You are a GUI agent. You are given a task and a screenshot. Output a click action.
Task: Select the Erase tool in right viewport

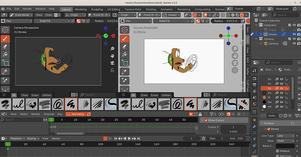coord(125,47)
